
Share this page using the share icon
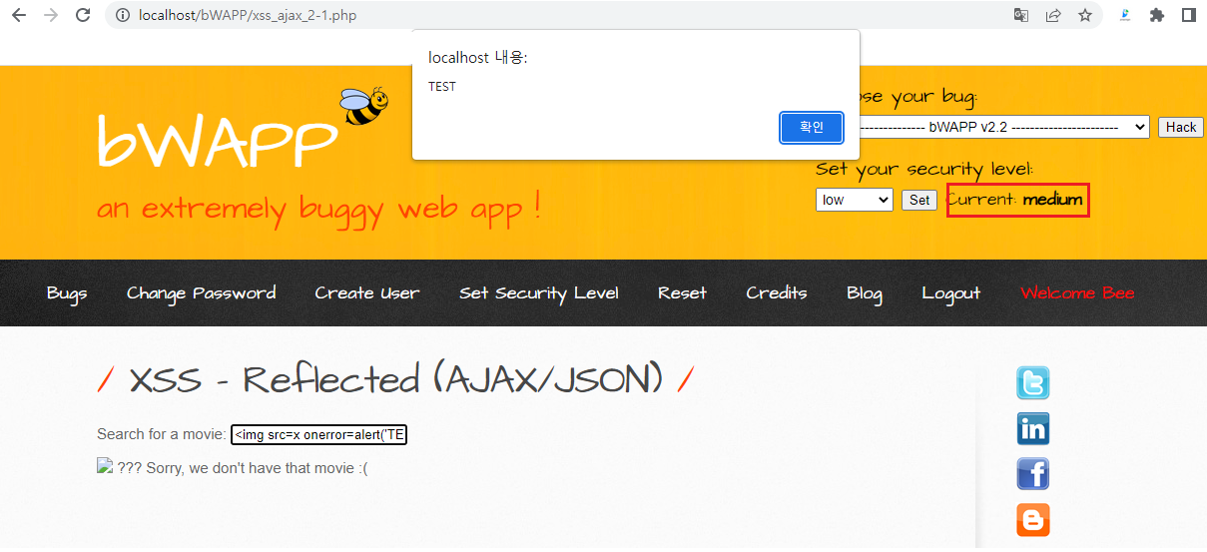[x=1053, y=15]
